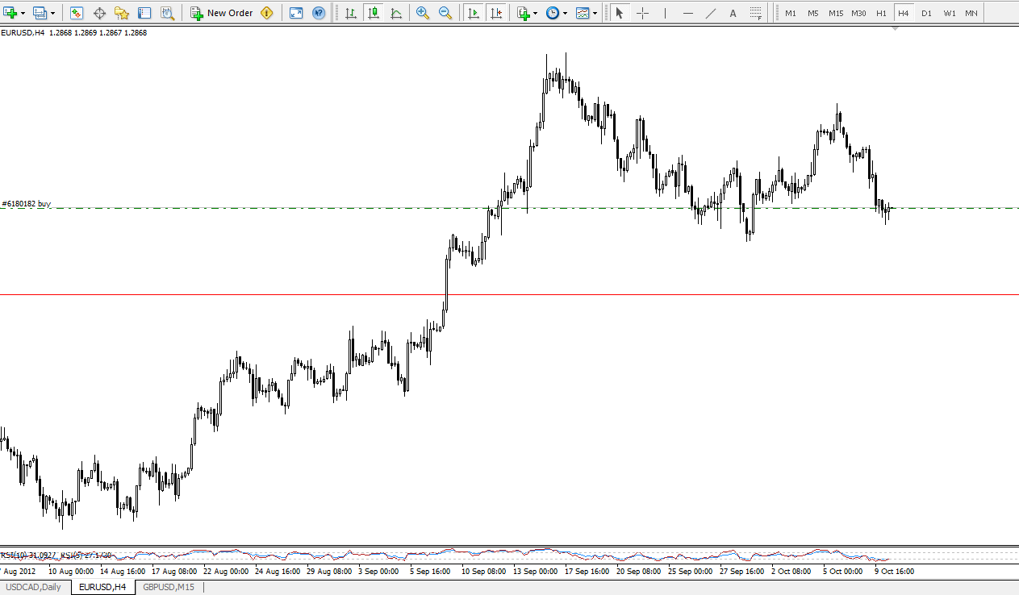Open the Navigator folder-star icon
The width and height of the screenshot is (1019, 595).
pos(122,13)
